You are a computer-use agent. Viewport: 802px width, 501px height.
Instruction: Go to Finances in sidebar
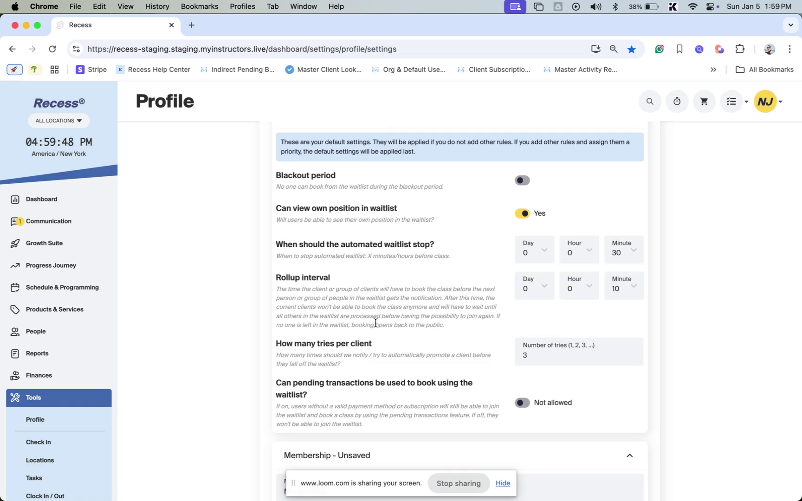[x=39, y=375]
